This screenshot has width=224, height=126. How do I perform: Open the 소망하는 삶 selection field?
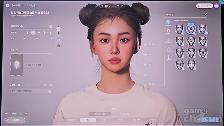click(x=30, y=91)
